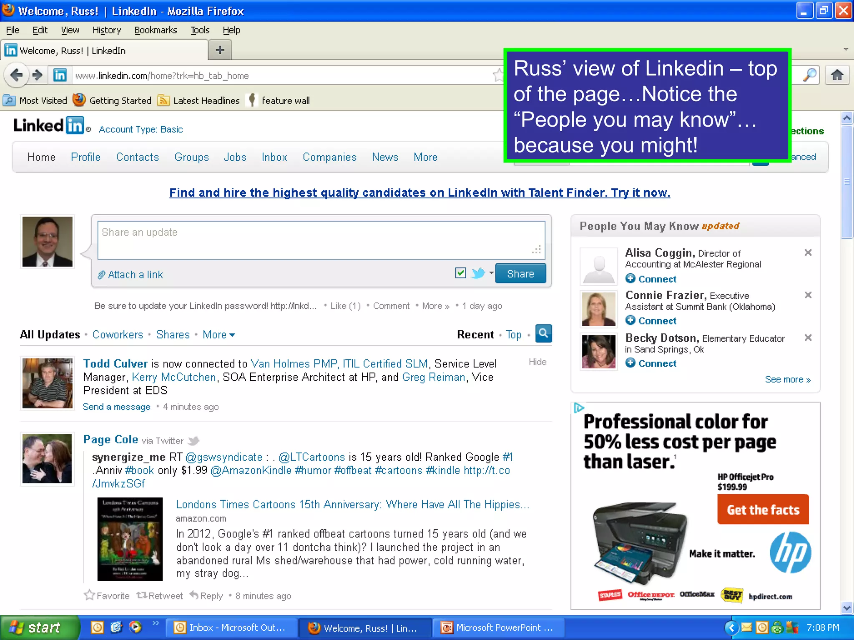Expand the quick launch overflow chevron
The image size is (854, 640).
coord(156,623)
